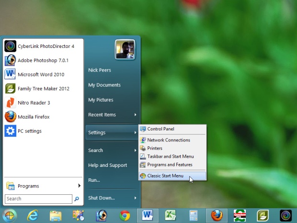Open the Calculator taskbar icon
The width and height of the screenshot is (297, 223).
click(194, 216)
